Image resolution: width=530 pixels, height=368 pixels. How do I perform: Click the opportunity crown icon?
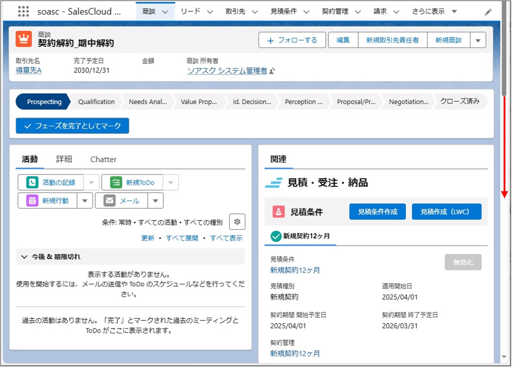pos(24,39)
